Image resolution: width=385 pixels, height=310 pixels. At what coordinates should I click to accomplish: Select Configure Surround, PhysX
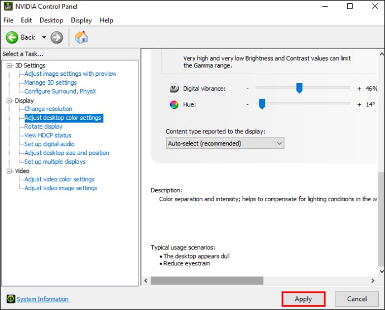coord(60,91)
